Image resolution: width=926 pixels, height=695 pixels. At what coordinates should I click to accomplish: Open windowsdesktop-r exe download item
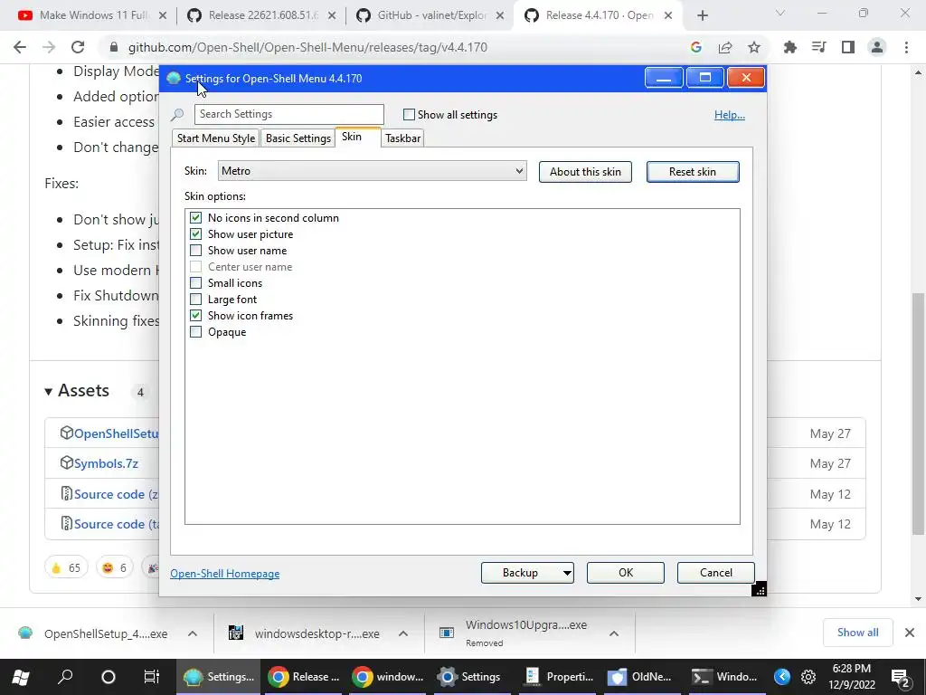[x=305, y=633]
